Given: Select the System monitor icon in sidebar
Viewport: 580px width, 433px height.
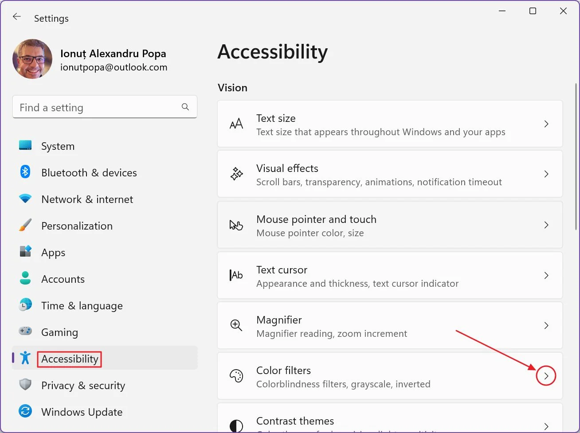Looking at the screenshot, I should click(25, 145).
